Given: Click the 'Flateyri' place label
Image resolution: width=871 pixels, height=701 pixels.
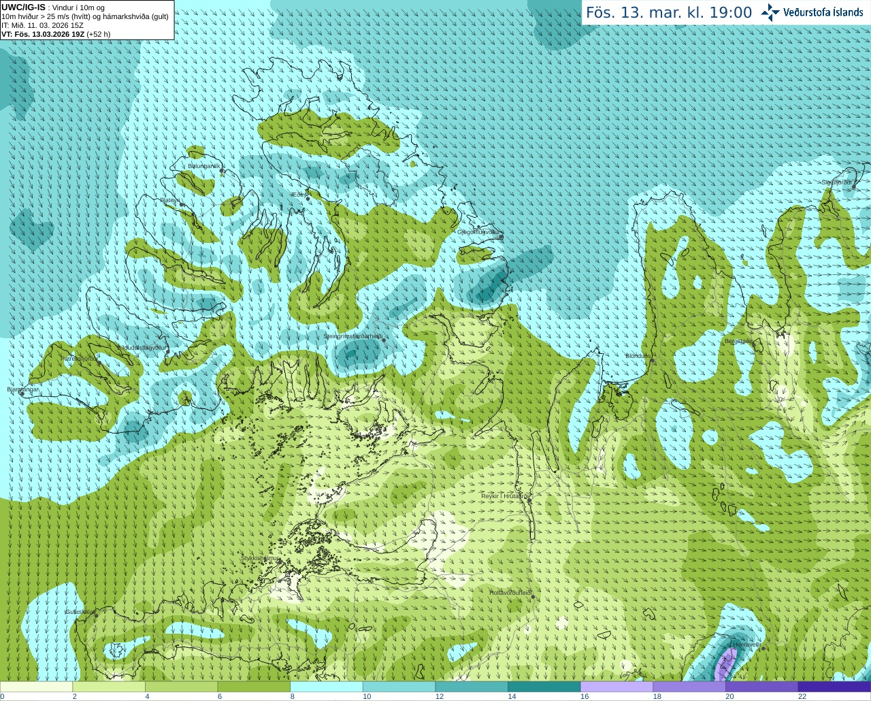Looking at the screenshot, I should 170,200.
